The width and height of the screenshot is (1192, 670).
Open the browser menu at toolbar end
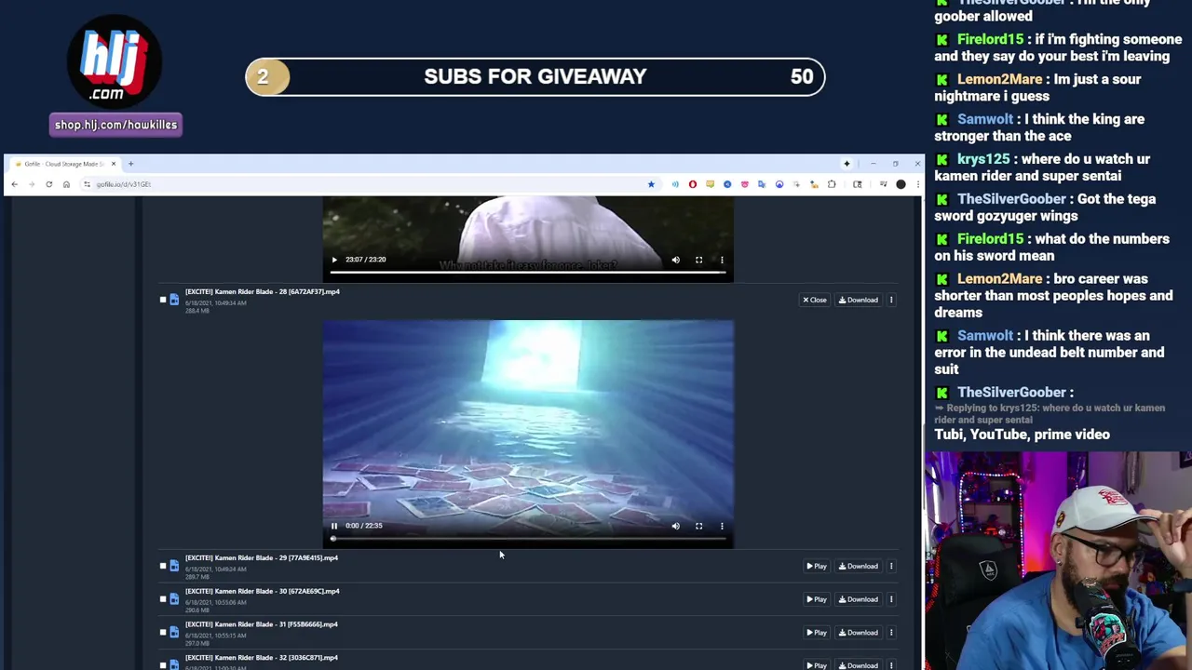pos(917,184)
